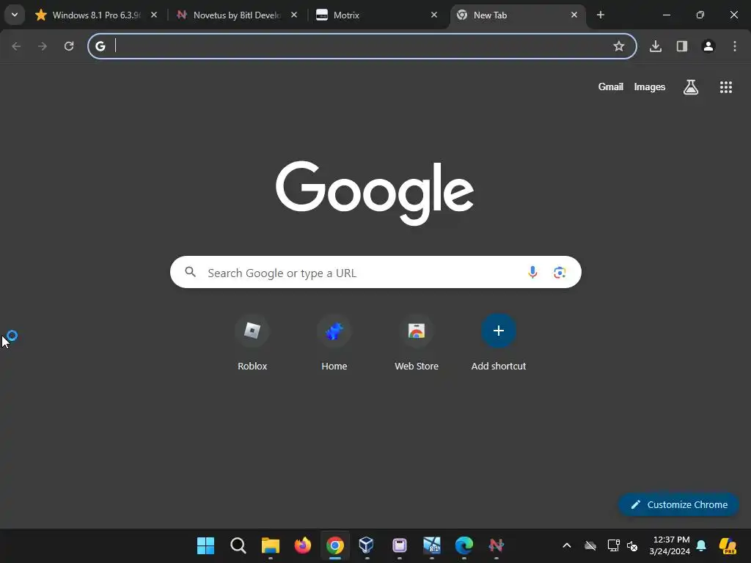751x563 pixels.
Task: Open the tab search dropdown arrow
Action: (15, 15)
